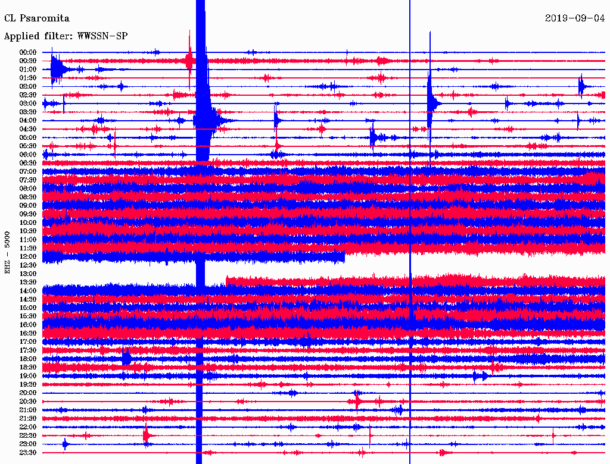Click the 00:30 time label
Image resolution: width=610 pixels, height=464 pixels.
coord(28,61)
